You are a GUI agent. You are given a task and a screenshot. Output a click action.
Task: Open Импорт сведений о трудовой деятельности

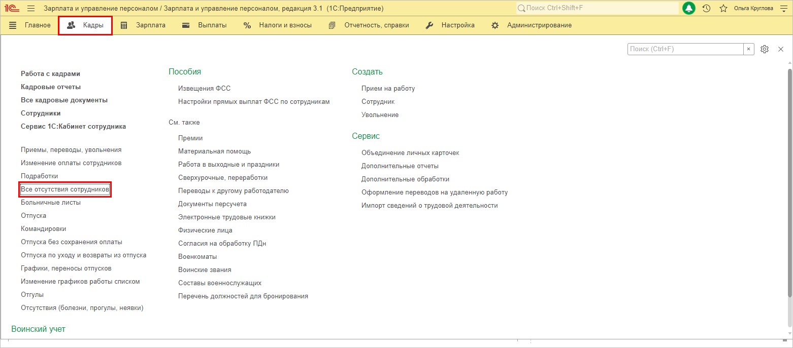(429, 206)
